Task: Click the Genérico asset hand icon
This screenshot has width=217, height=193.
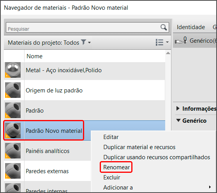Action: tap(181, 40)
